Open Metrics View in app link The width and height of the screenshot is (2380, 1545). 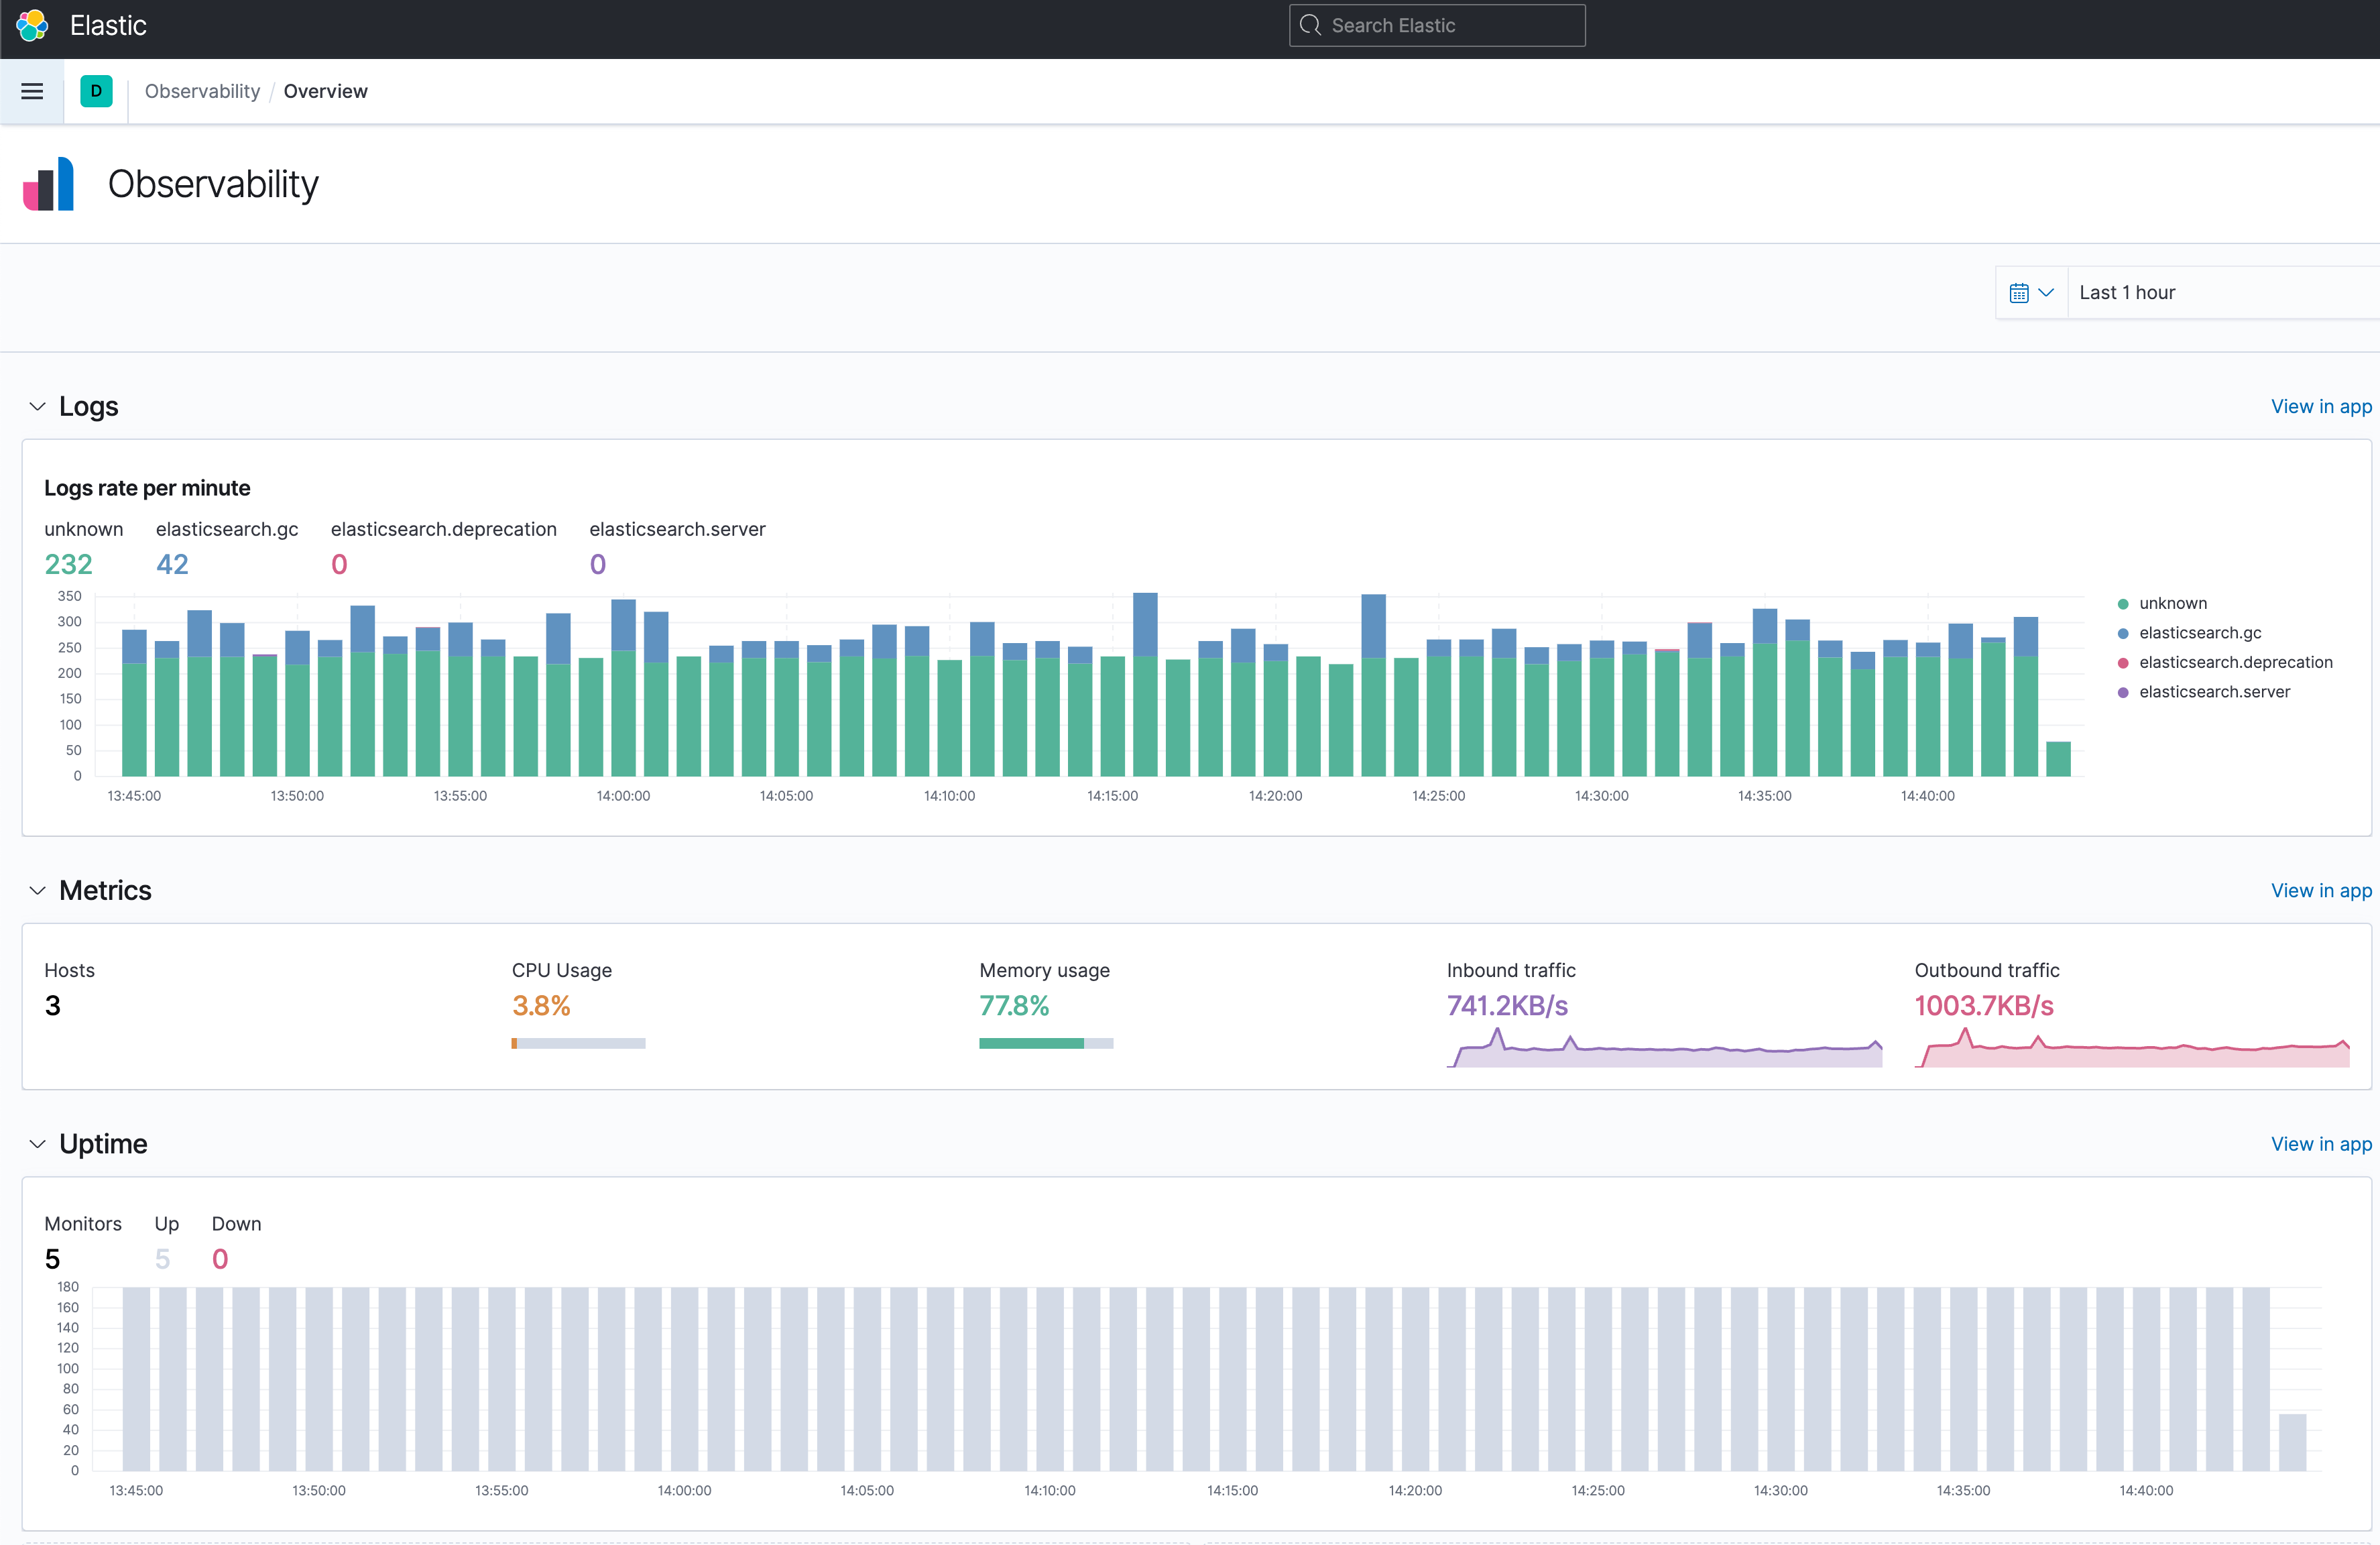coord(2320,891)
